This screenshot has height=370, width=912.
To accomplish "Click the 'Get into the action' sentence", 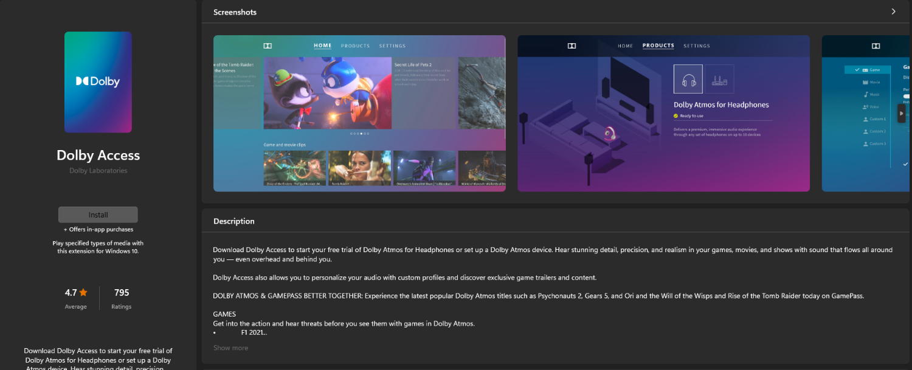I will pos(344,323).
